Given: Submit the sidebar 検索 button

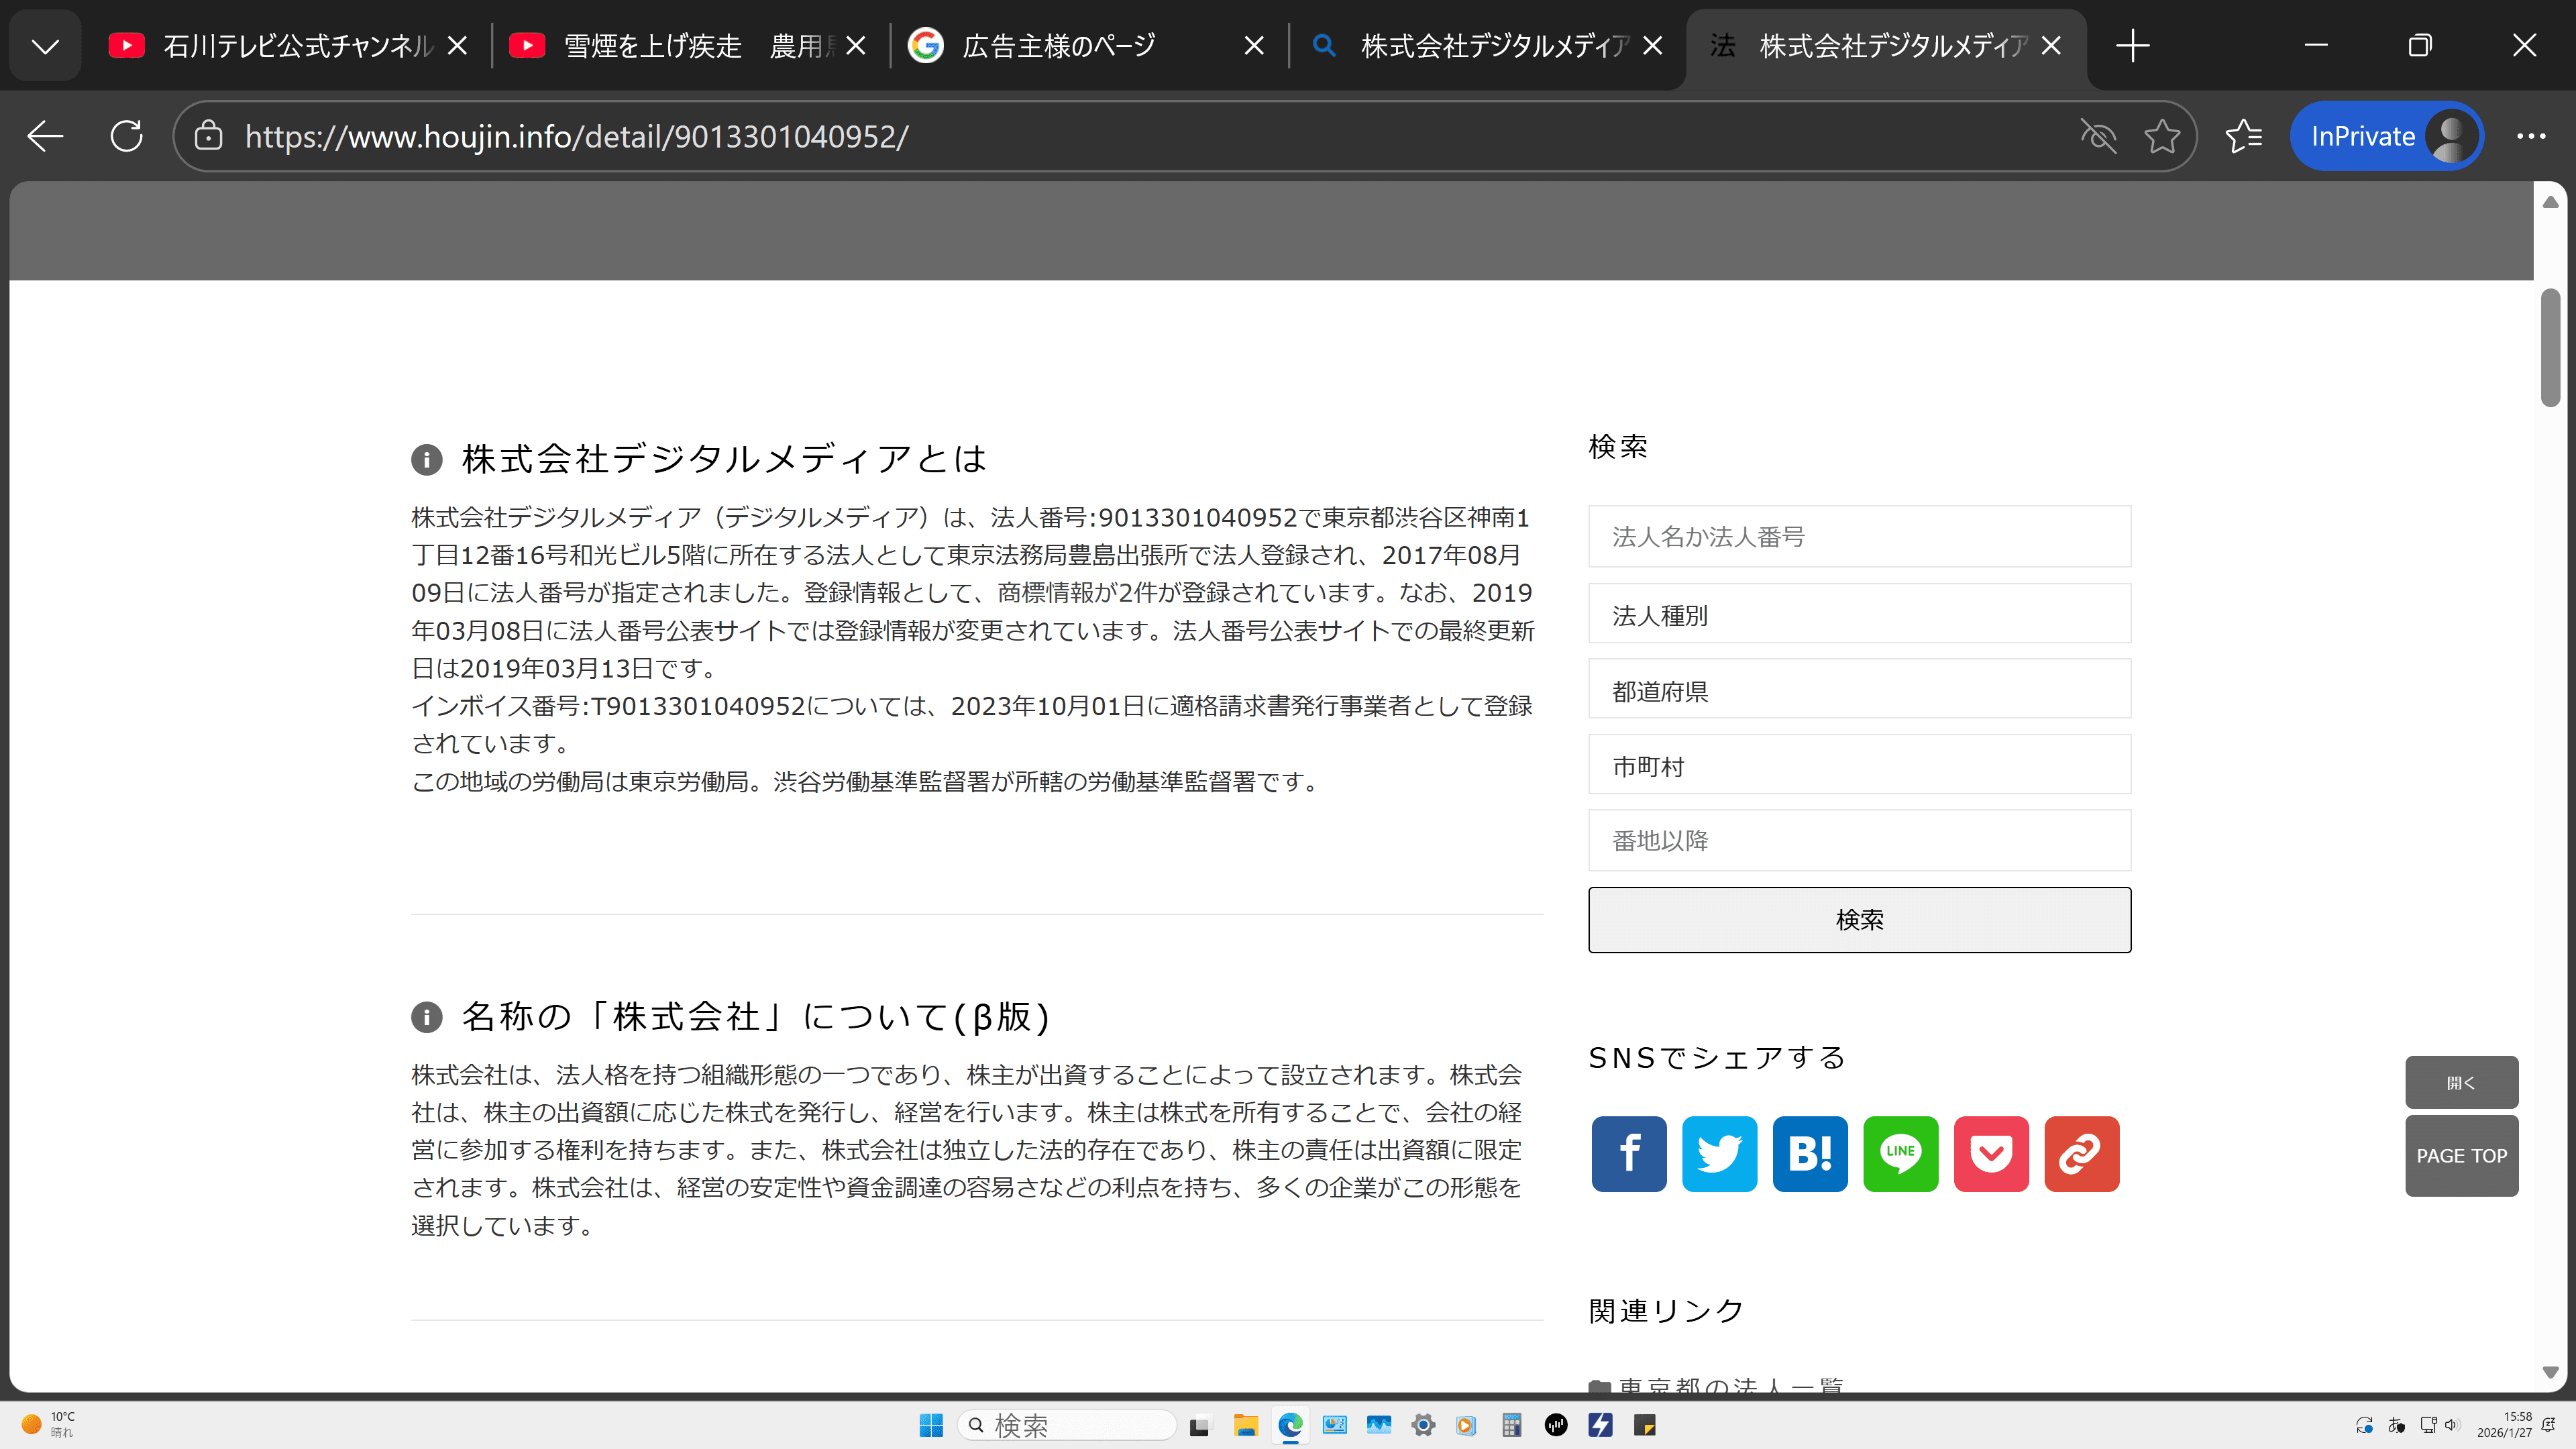Looking at the screenshot, I should click(1859, 920).
